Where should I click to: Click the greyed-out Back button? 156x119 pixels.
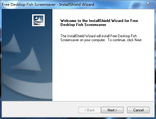(x=89, y=110)
